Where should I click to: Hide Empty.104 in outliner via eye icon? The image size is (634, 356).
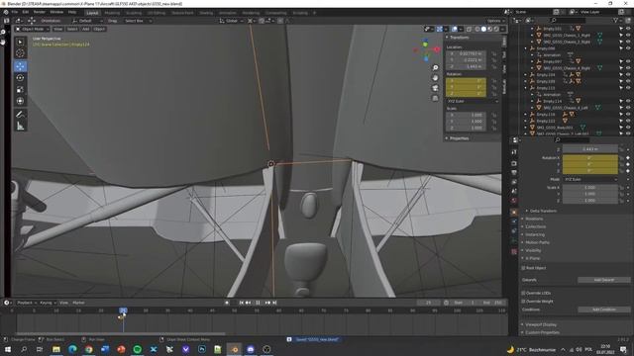(x=628, y=75)
